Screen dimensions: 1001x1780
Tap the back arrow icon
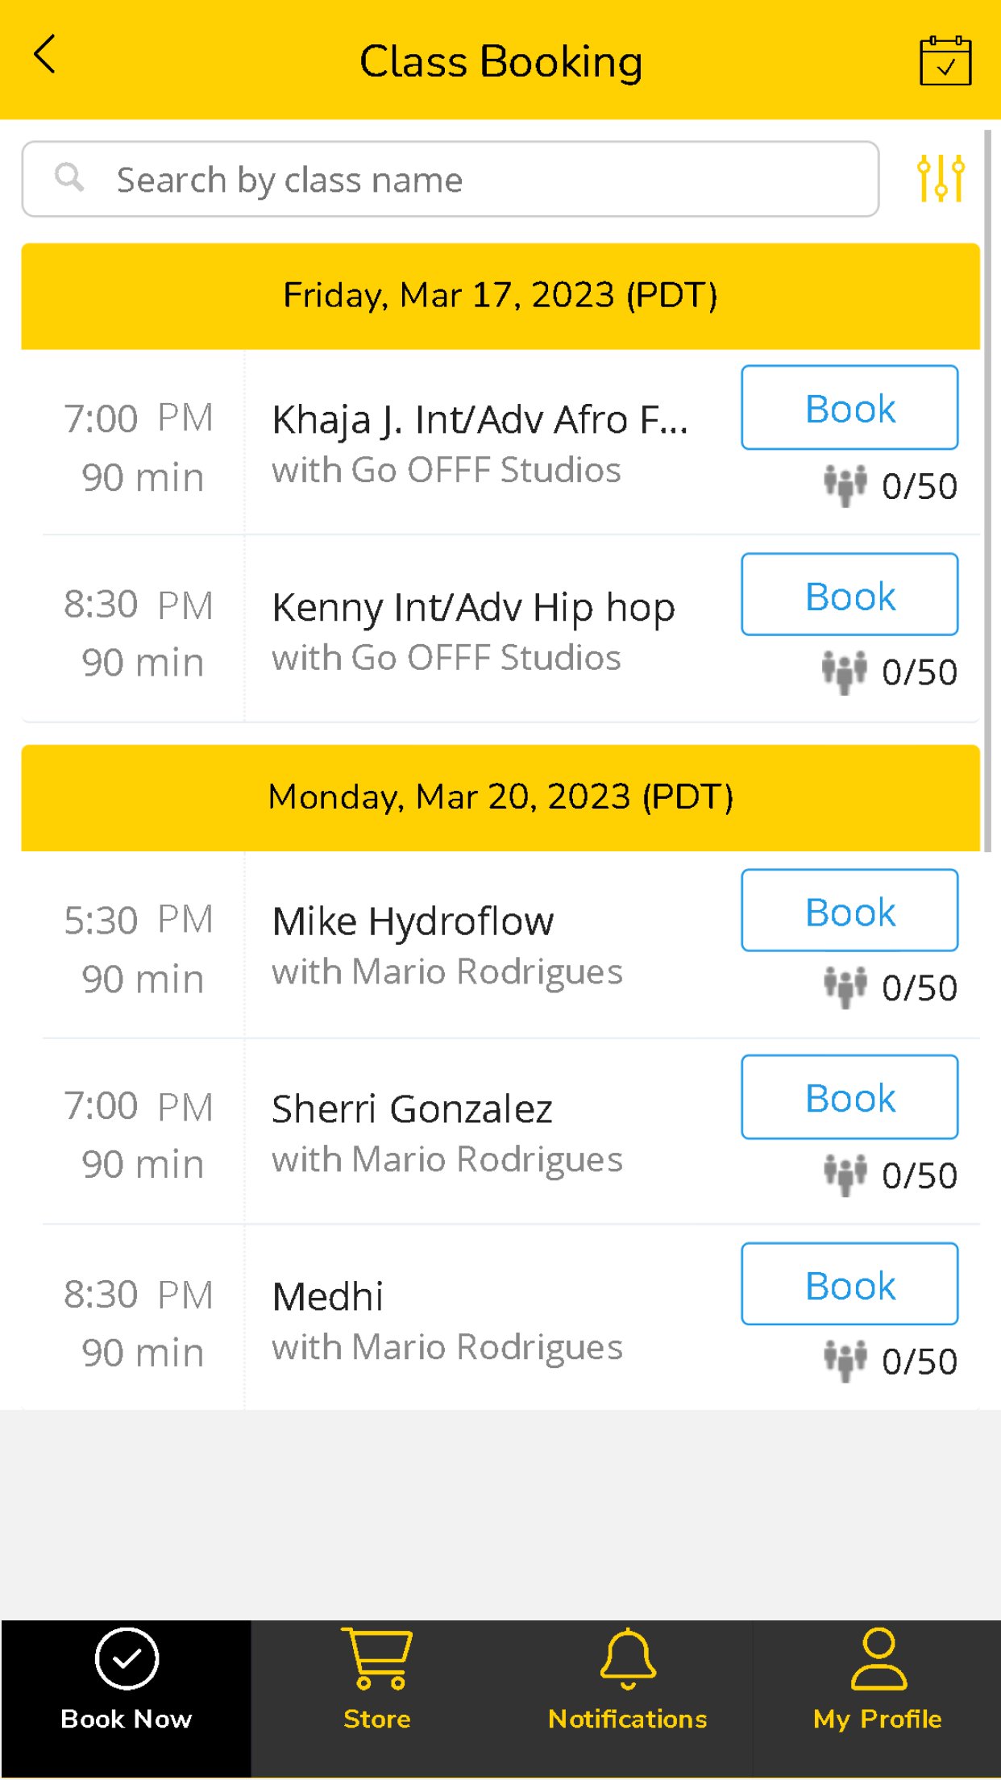45,55
